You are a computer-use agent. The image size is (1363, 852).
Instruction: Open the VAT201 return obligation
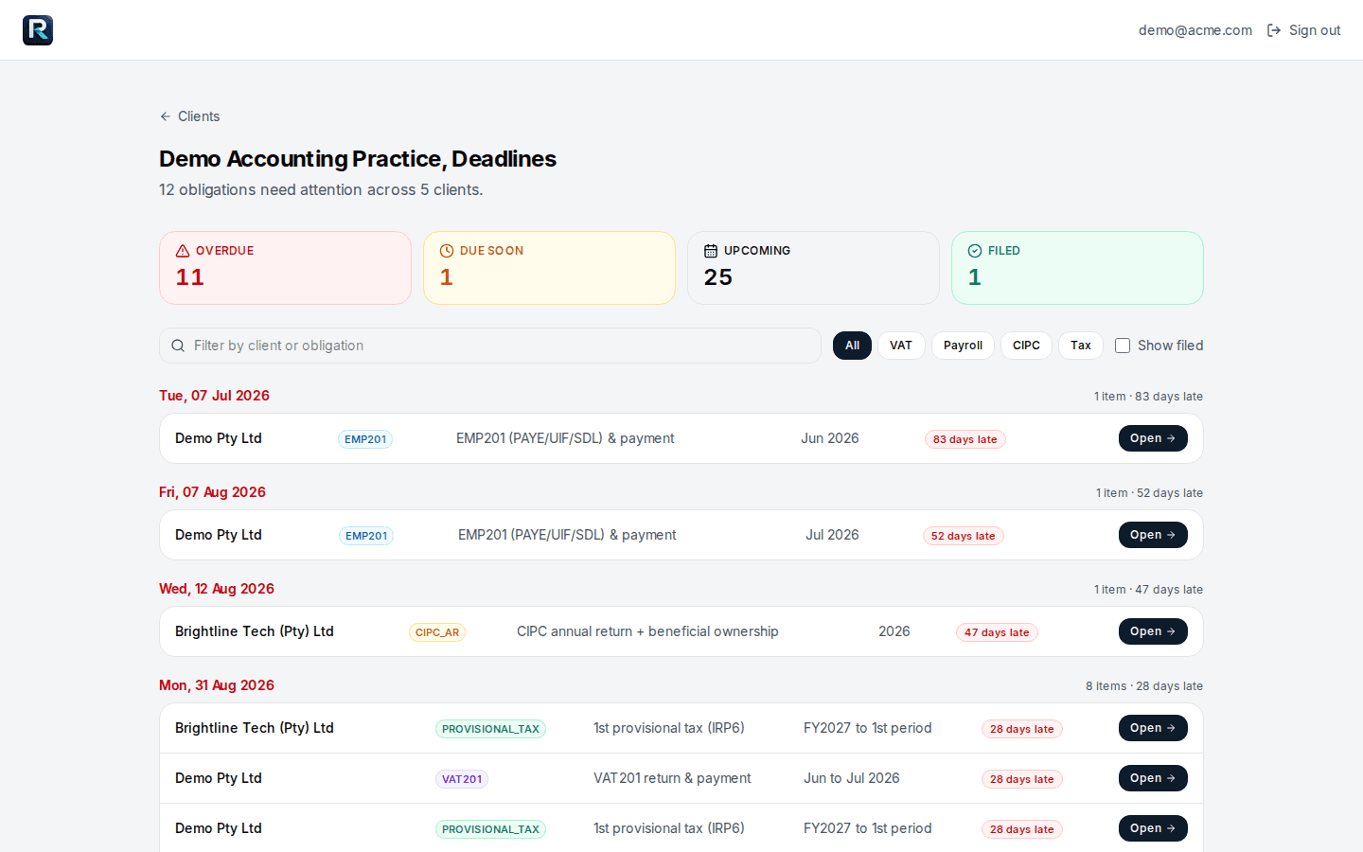pos(1153,778)
